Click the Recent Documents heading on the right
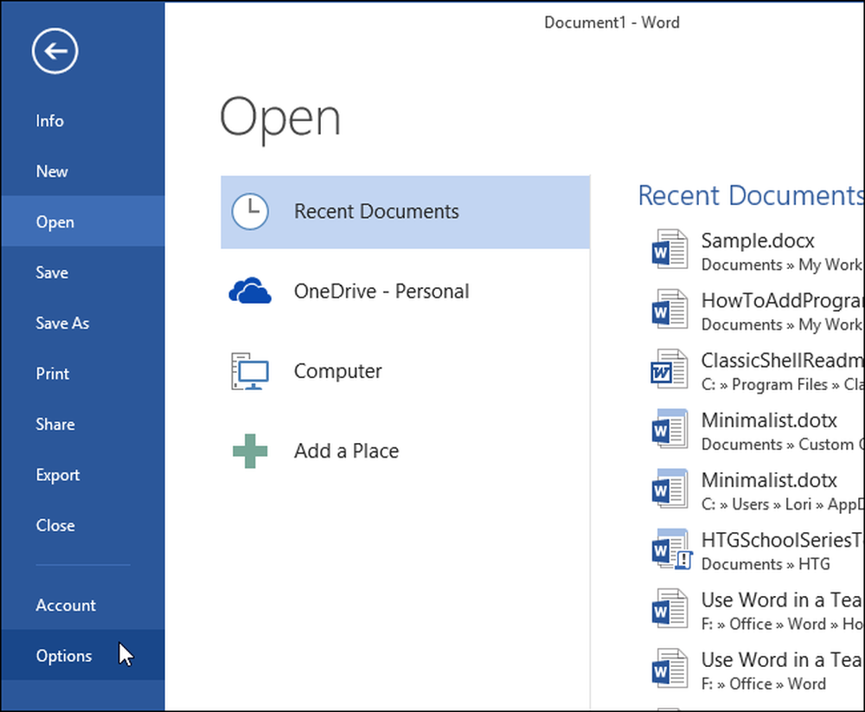 click(x=750, y=196)
